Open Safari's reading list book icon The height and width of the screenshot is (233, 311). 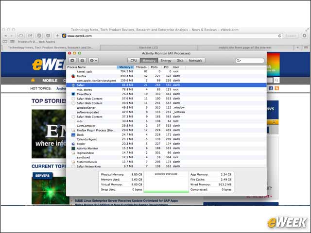(5, 42)
